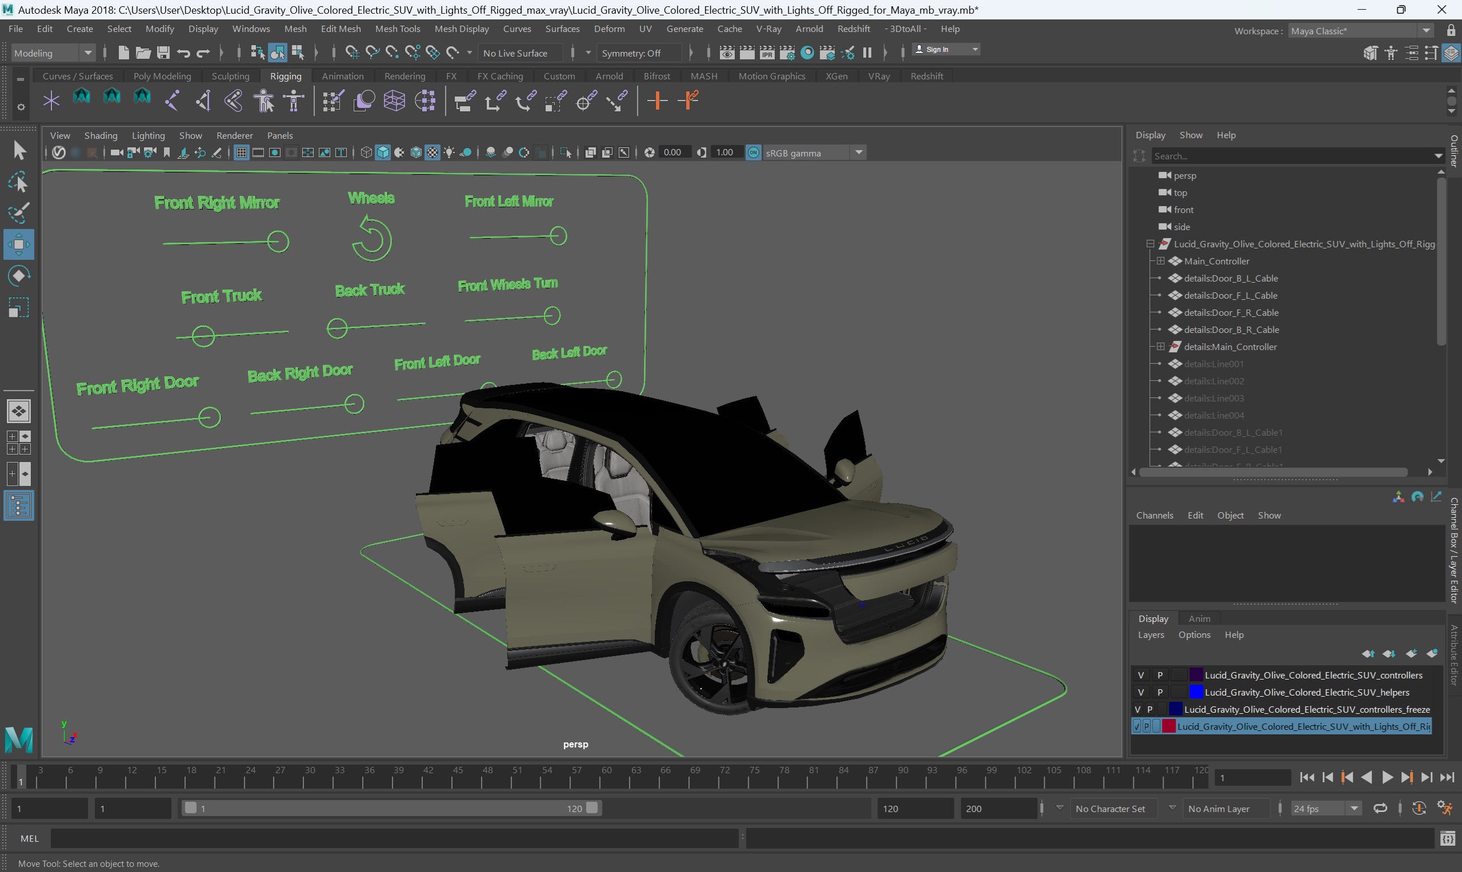Click the Layers menu in Layer Editor

tap(1151, 634)
